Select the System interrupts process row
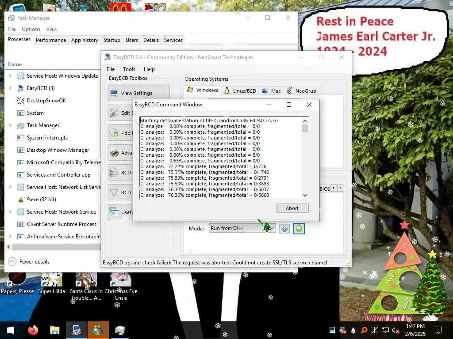The width and height of the screenshot is (453, 339). pyautogui.click(x=54, y=138)
